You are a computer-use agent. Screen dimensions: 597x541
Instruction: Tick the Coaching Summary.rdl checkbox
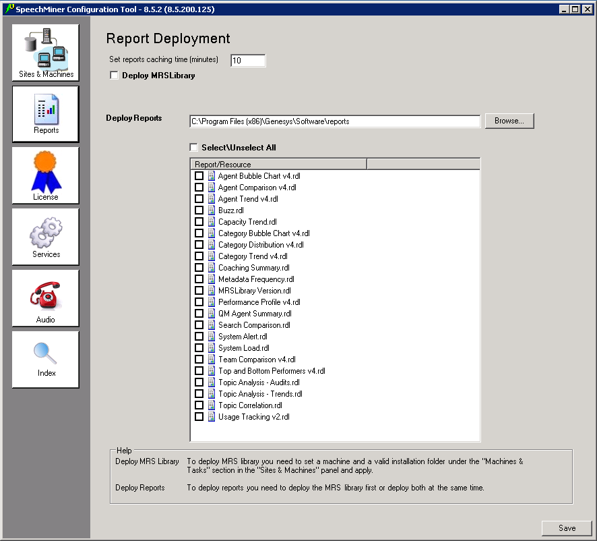(x=199, y=268)
